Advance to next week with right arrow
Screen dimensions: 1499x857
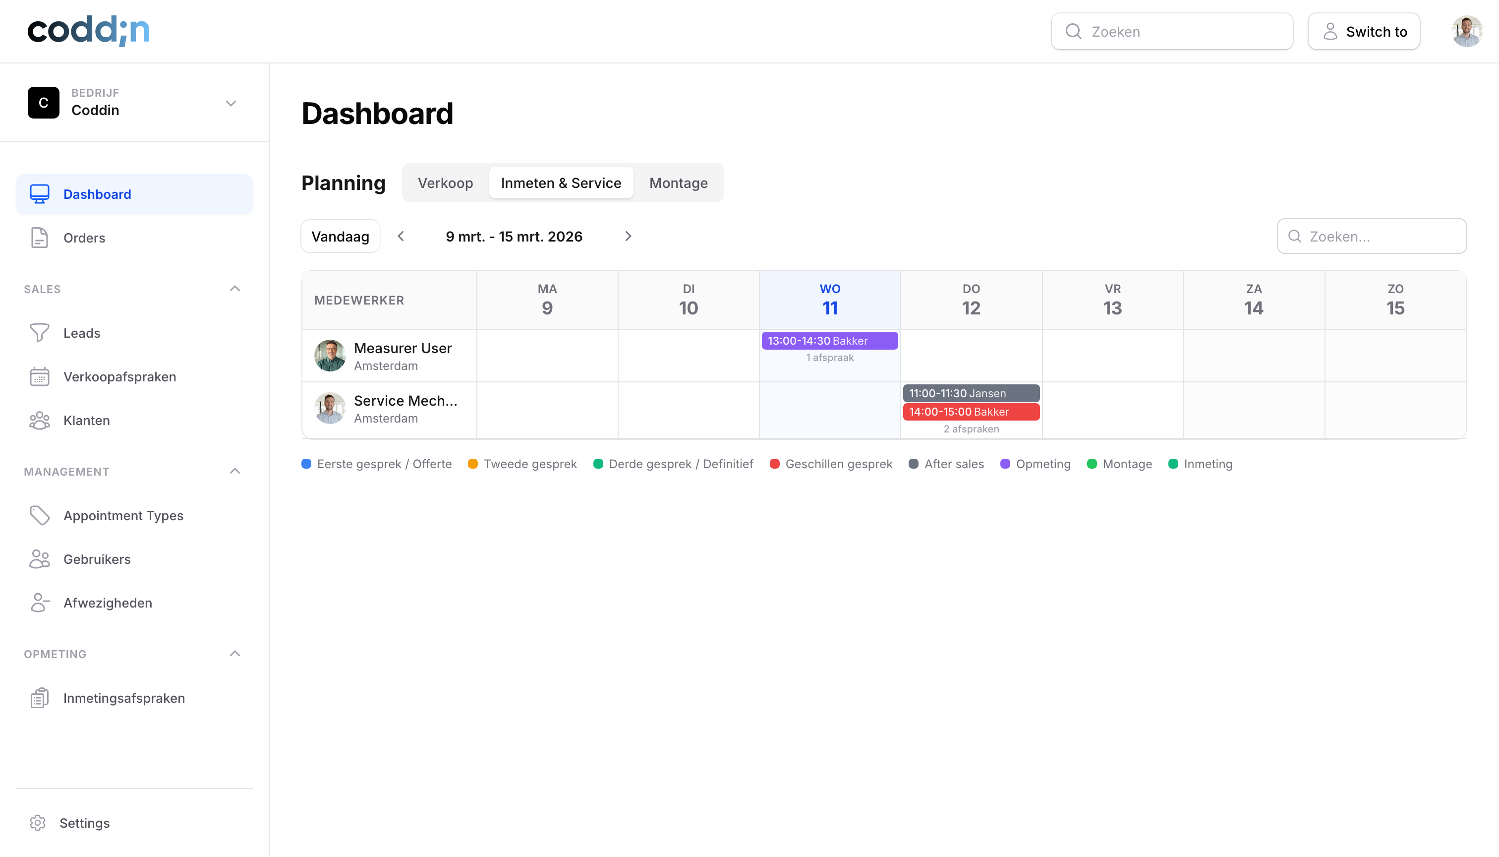[x=628, y=236]
